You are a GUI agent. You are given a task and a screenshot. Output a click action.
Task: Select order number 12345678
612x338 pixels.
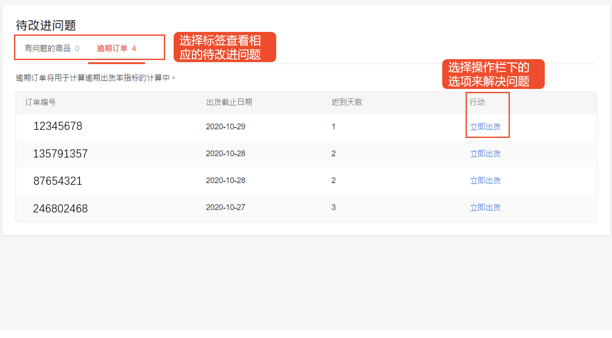coord(58,126)
